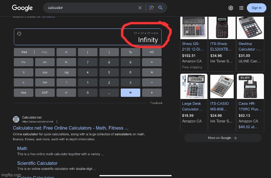Switch calculator to Rad mode
Image resolution: width=271 pixels, height=178 pixels.
click(x=24, y=52)
